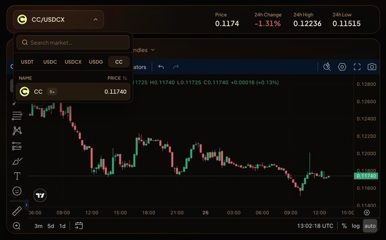Redo the chart action
The image size is (386, 240).
[176, 67]
